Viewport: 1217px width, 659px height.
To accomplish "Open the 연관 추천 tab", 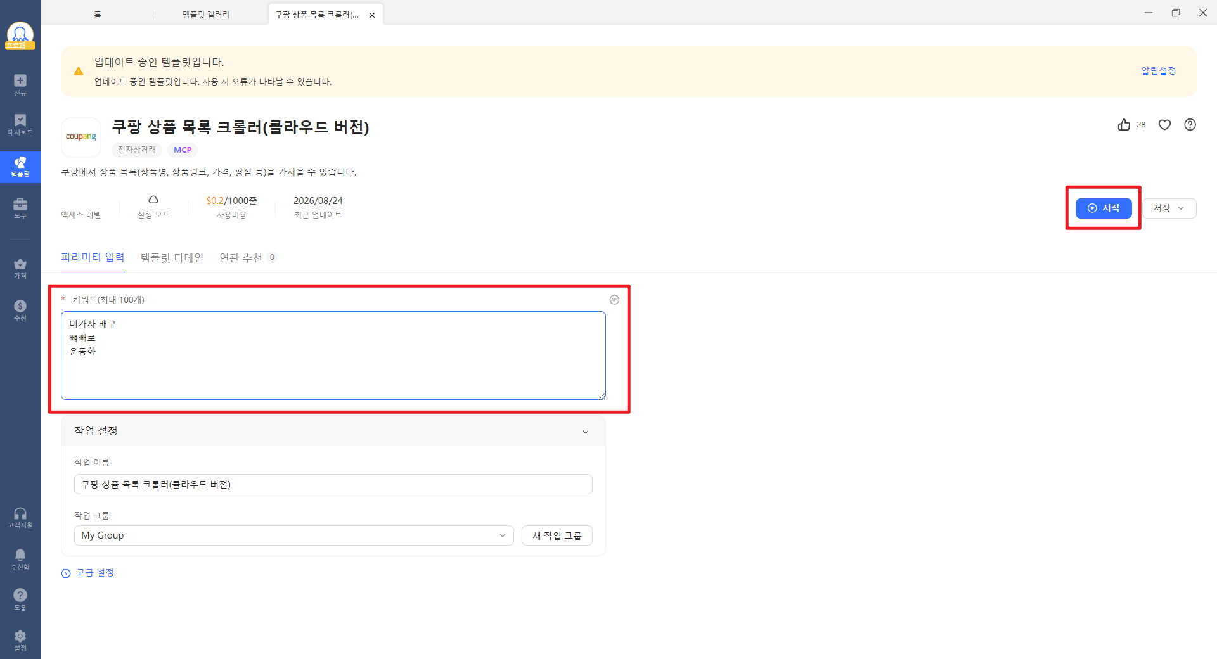I will click(248, 258).
